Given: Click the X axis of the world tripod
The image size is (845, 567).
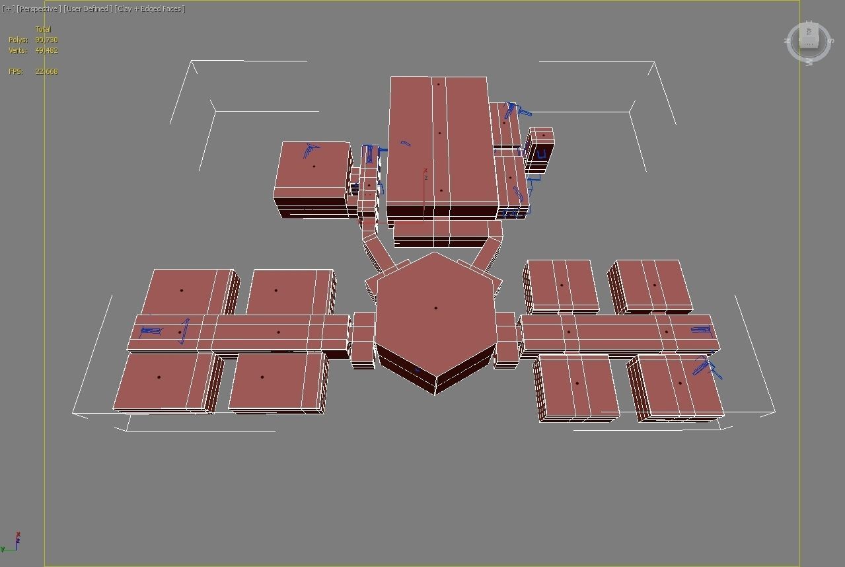Looking at the screenshot, I should [x=18, y=534].
